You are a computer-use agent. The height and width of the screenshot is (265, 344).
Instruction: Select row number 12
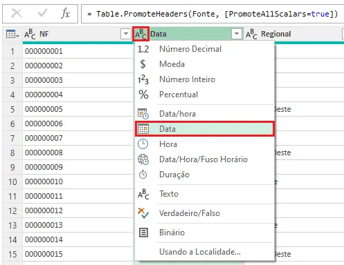(x=12, y=210)
